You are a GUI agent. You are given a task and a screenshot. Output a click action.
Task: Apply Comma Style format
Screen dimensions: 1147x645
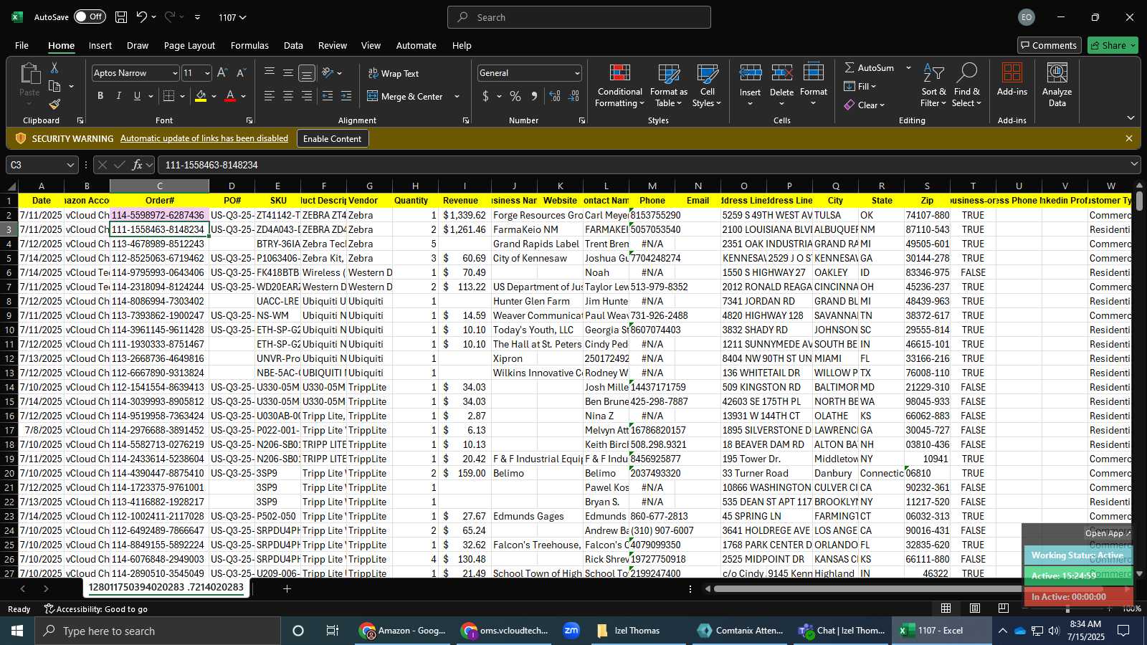pos(534,96)
